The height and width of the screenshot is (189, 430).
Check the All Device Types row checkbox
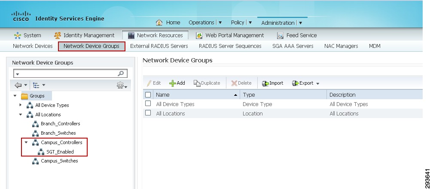click(148, 103)
